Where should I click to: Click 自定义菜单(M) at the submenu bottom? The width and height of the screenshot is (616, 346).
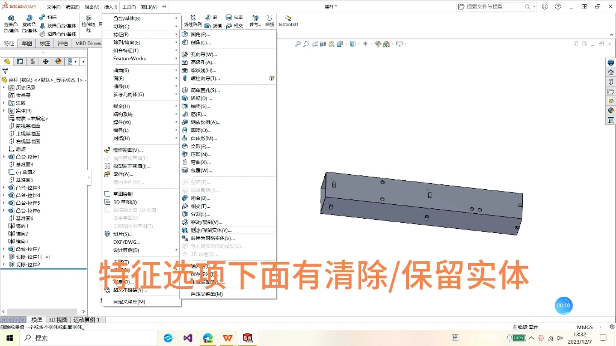click(206, 294)
